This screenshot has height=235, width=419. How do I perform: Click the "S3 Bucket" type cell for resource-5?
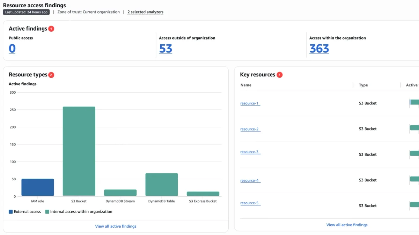coord(368,206)
